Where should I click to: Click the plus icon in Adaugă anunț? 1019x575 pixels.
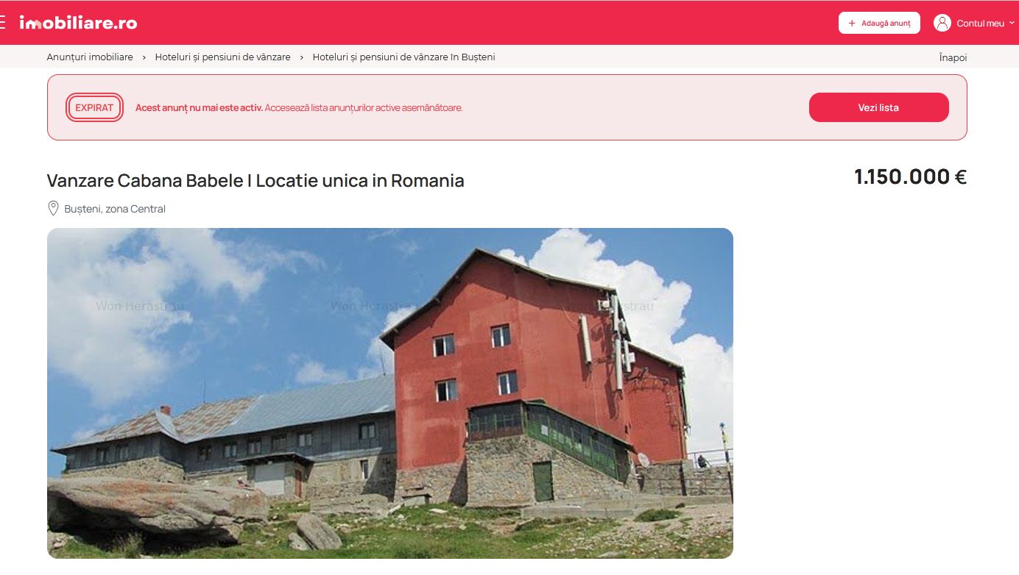click(x=852, y=24)
